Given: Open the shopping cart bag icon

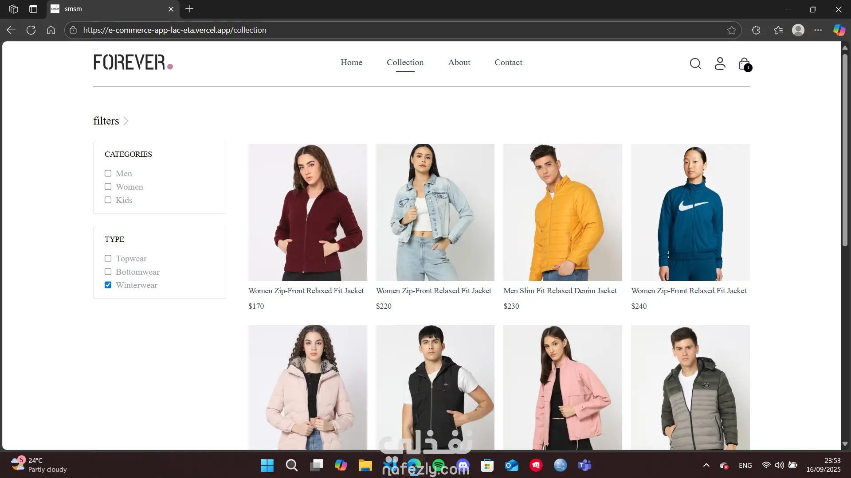Looking at the screenshot, I should 745,64.
